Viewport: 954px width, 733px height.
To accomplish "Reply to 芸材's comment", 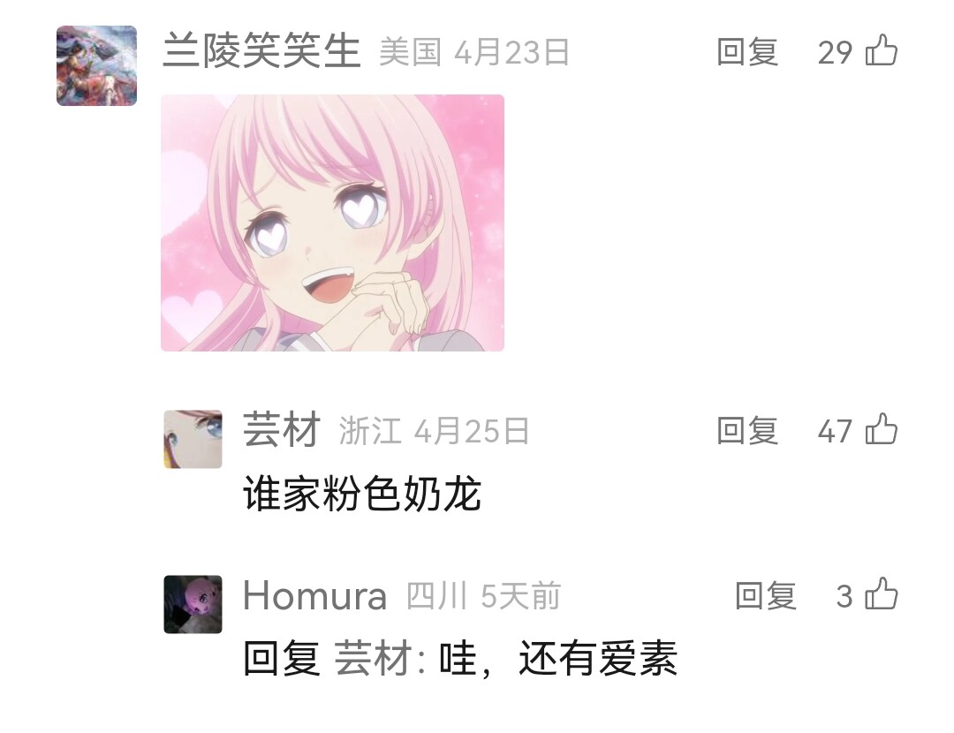I will 747,431.
